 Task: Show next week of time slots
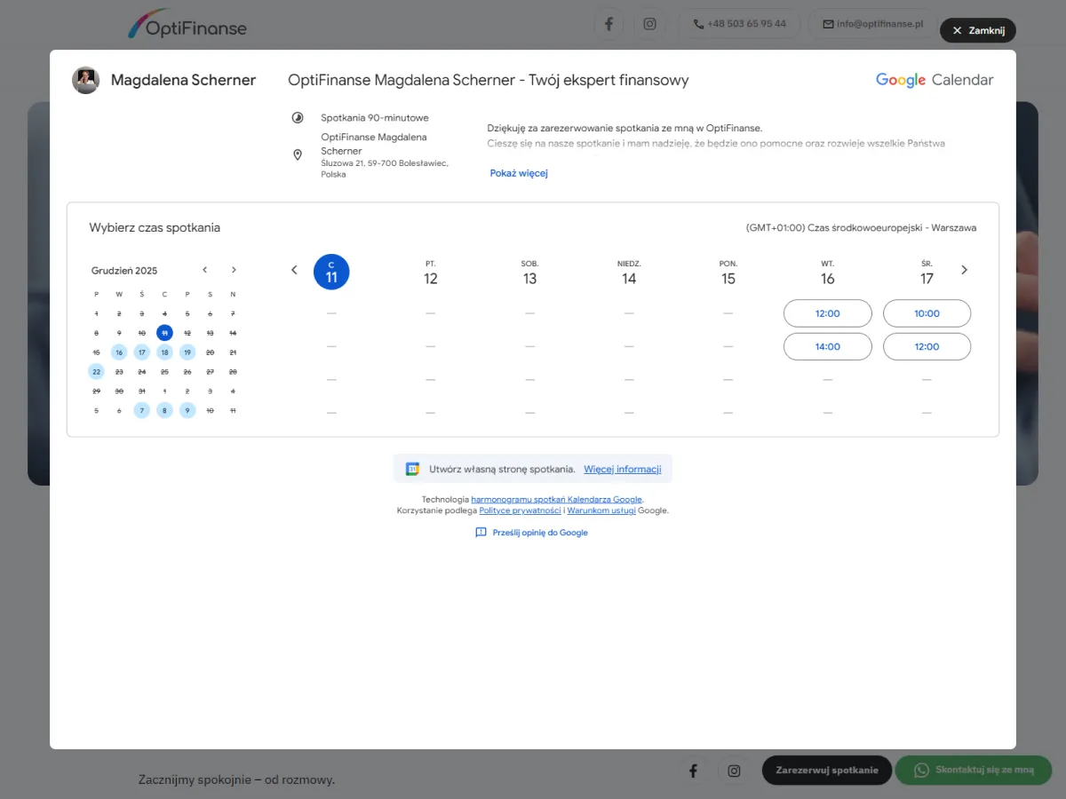965,270
